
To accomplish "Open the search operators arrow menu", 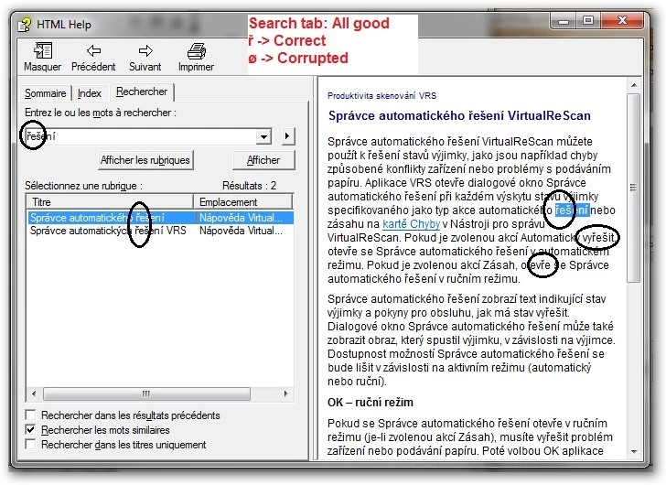I will [x=287, y=136].
